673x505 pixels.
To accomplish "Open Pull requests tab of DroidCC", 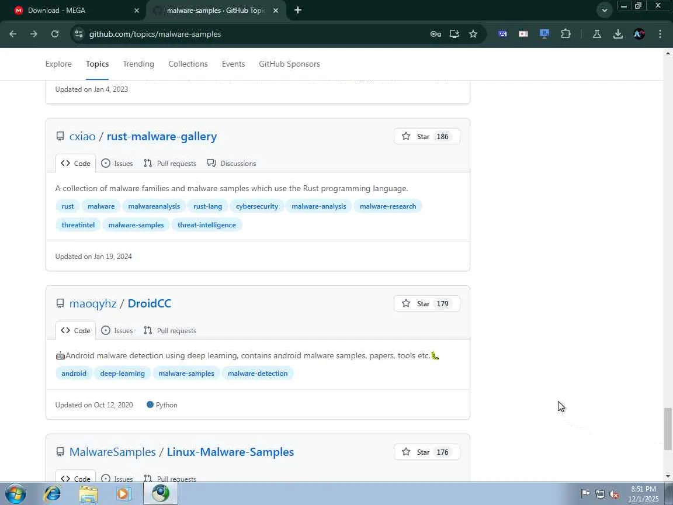I will (170, 331).
